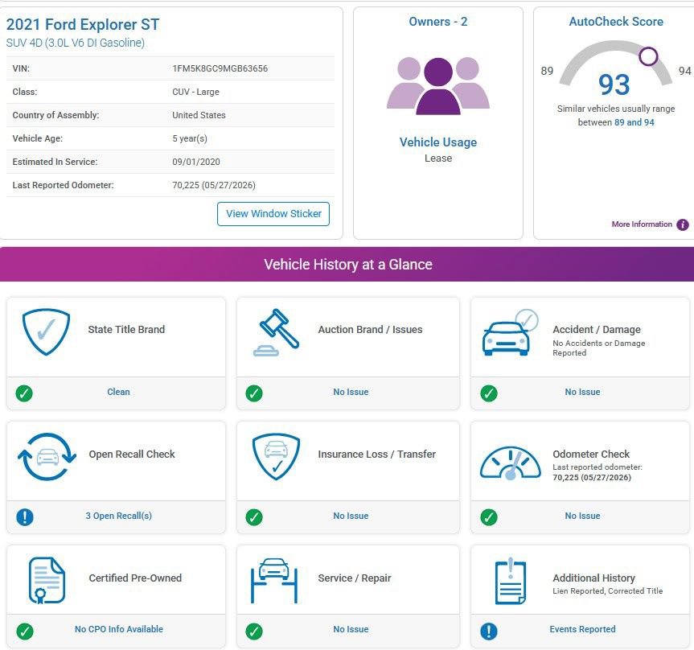Click the Clean title status link
The height and width of the screenshot is (650, 694).
coord(119,392)
